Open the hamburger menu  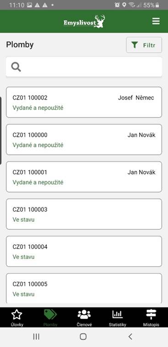point(156,21)
